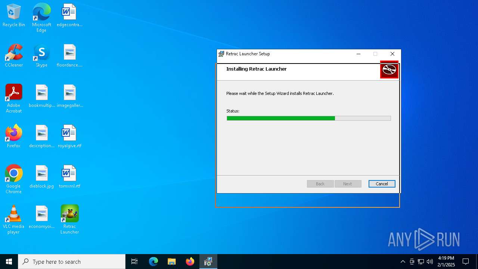The height and width of the screenshot is (269, 478).
Task: Launch the Google Chrome desktop shortcut
Action: [x=14, y=179]
